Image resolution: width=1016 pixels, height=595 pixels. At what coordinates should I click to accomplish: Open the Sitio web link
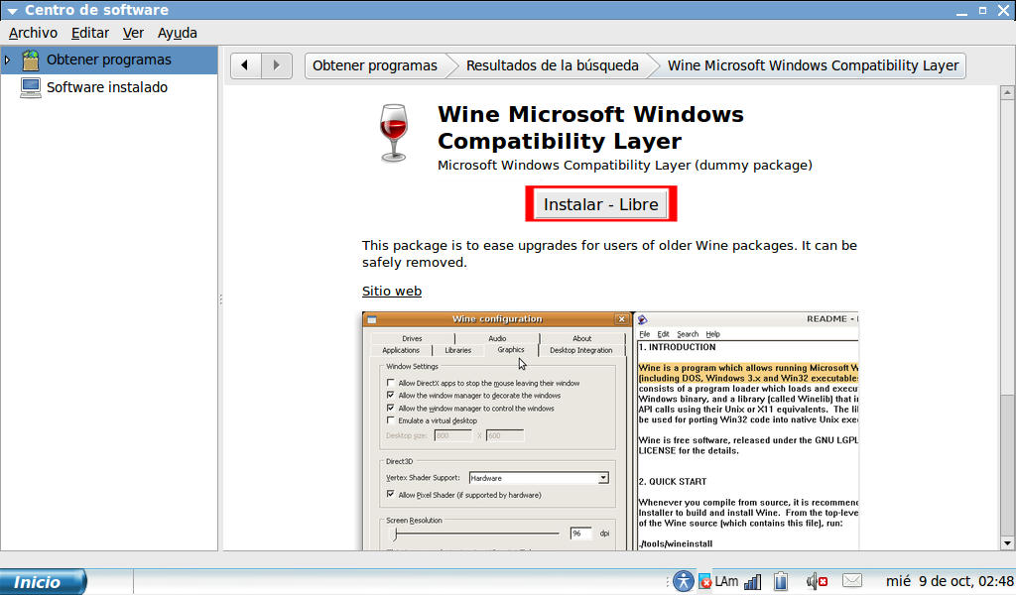(391, 292)
